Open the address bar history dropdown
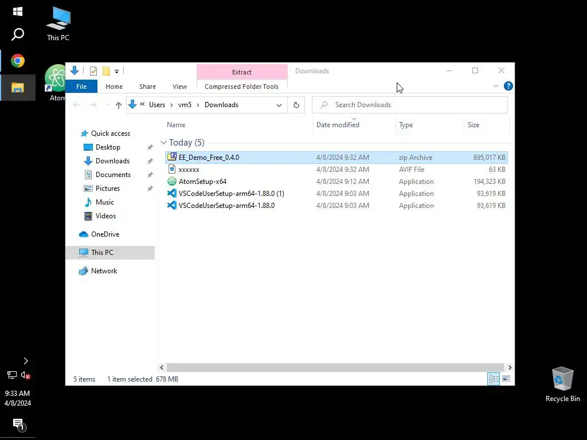 click(279, 105)
